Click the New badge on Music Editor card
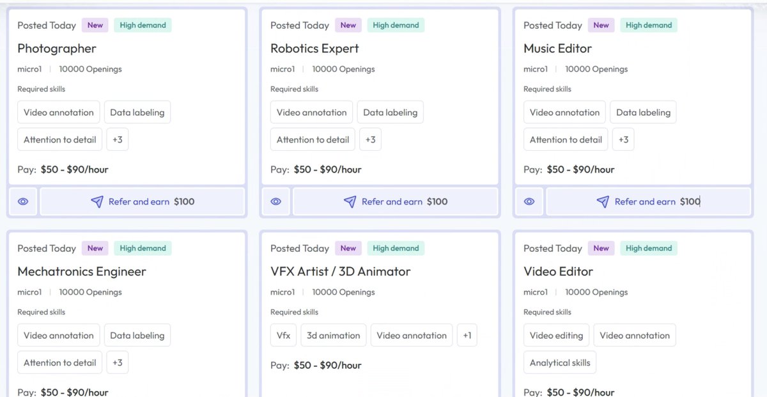This screenshot has width=767, height=397. pyautogui.click(x=601, y=26)
